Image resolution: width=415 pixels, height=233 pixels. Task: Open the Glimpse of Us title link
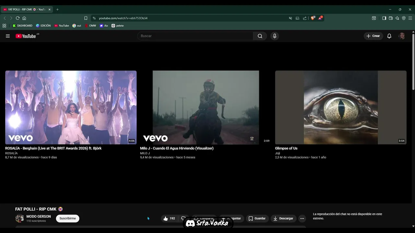pos(286,148)
